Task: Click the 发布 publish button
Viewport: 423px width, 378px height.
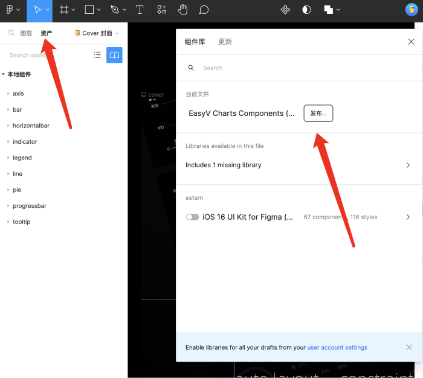Action: point(318,114)
